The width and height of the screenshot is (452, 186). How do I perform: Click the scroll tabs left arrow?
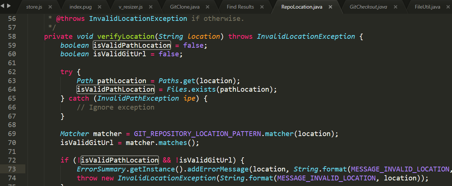[3, 6]
